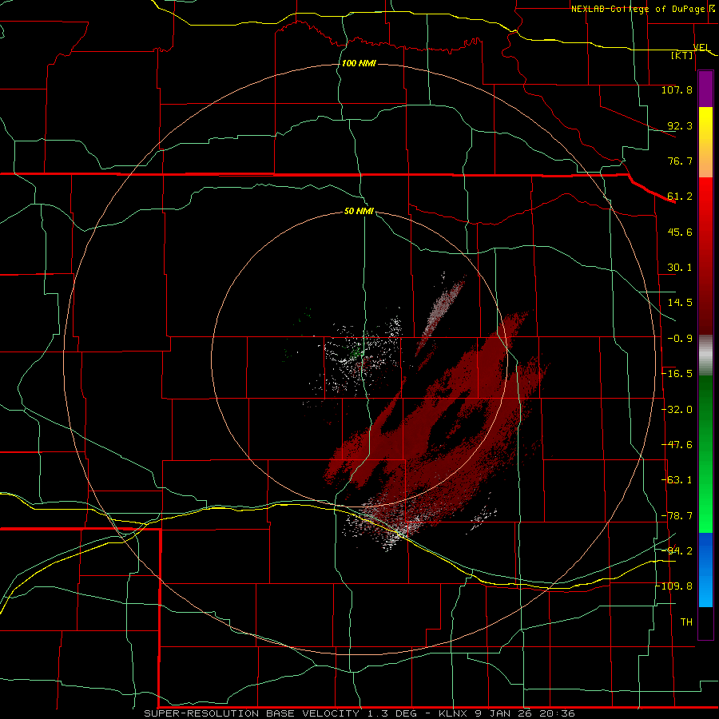The height and width of the screenshot is (719, 719).
Task: Select the 107.8 velocity scale value
Action: (x=677, y=89)
